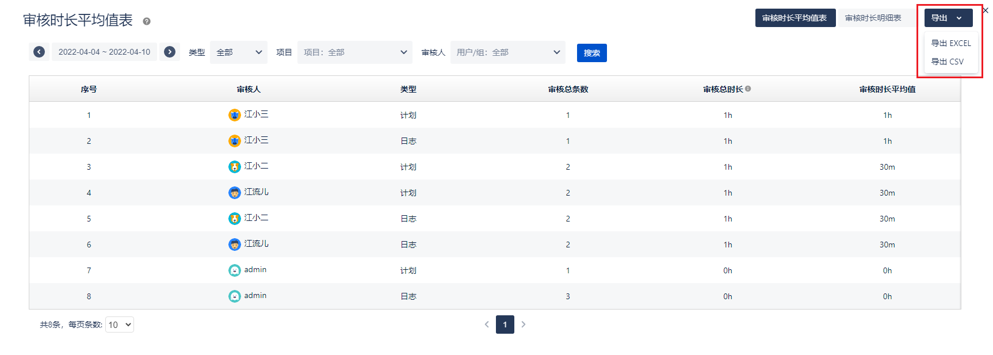
Task: Go to previous week date range arrow
Action: [39, 52]
